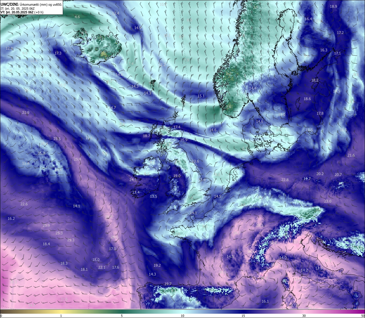The height and width of the screenshot is (318, 365).
Task: Click the 18.9 value in top-right corner
Action: (333, 6)
